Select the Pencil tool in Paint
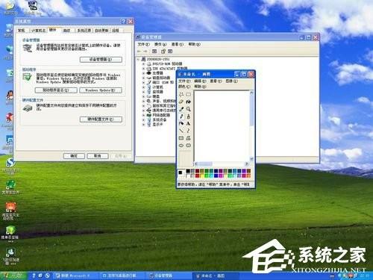 point(181,116)
